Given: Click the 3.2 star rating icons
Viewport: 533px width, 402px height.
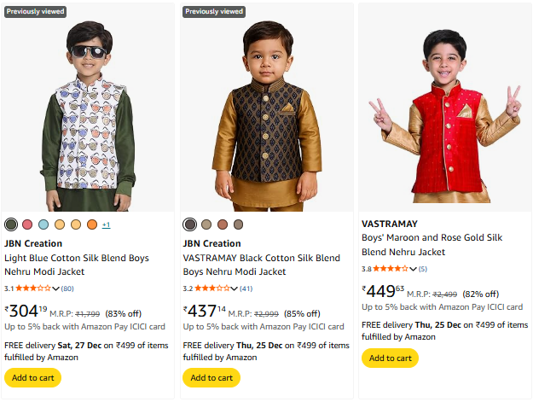Looking at the screenshot, I should pos(212,288).
